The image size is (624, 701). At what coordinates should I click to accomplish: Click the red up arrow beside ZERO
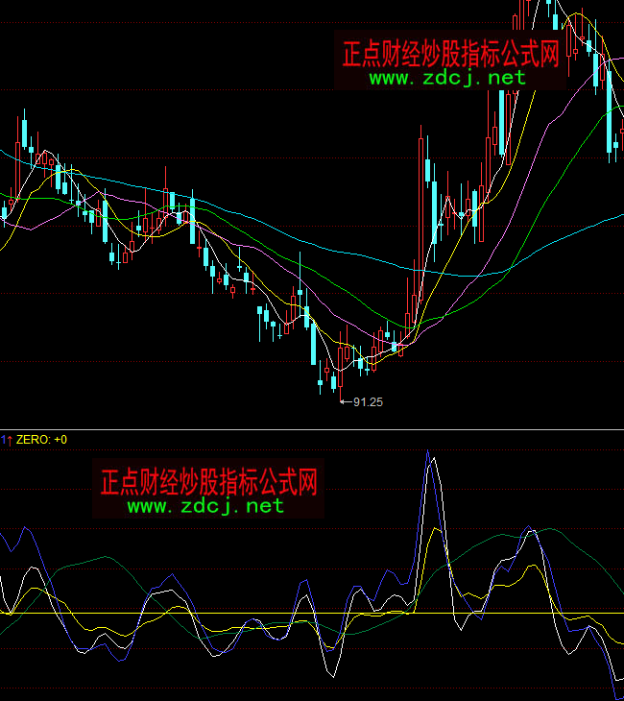point(11,440)
